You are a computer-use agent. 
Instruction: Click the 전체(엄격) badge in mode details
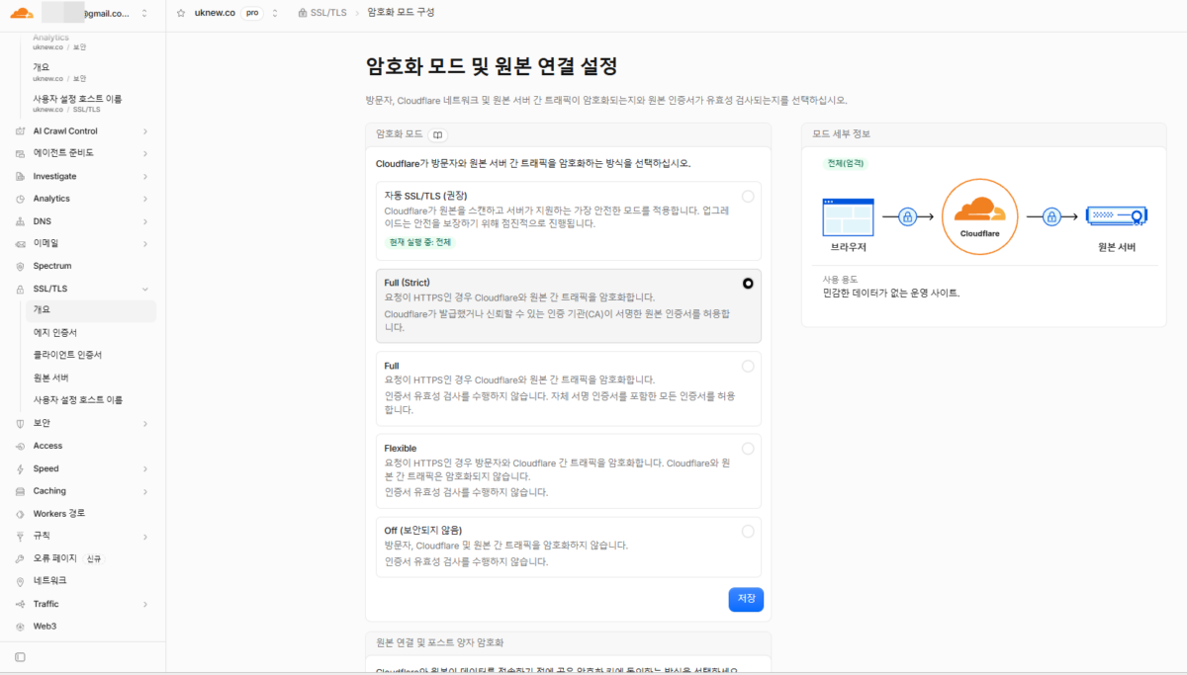[847, 164]
